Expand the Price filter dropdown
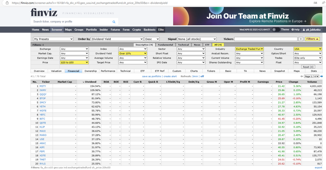This screenshot has width=326, height=170. click(74, 62)
